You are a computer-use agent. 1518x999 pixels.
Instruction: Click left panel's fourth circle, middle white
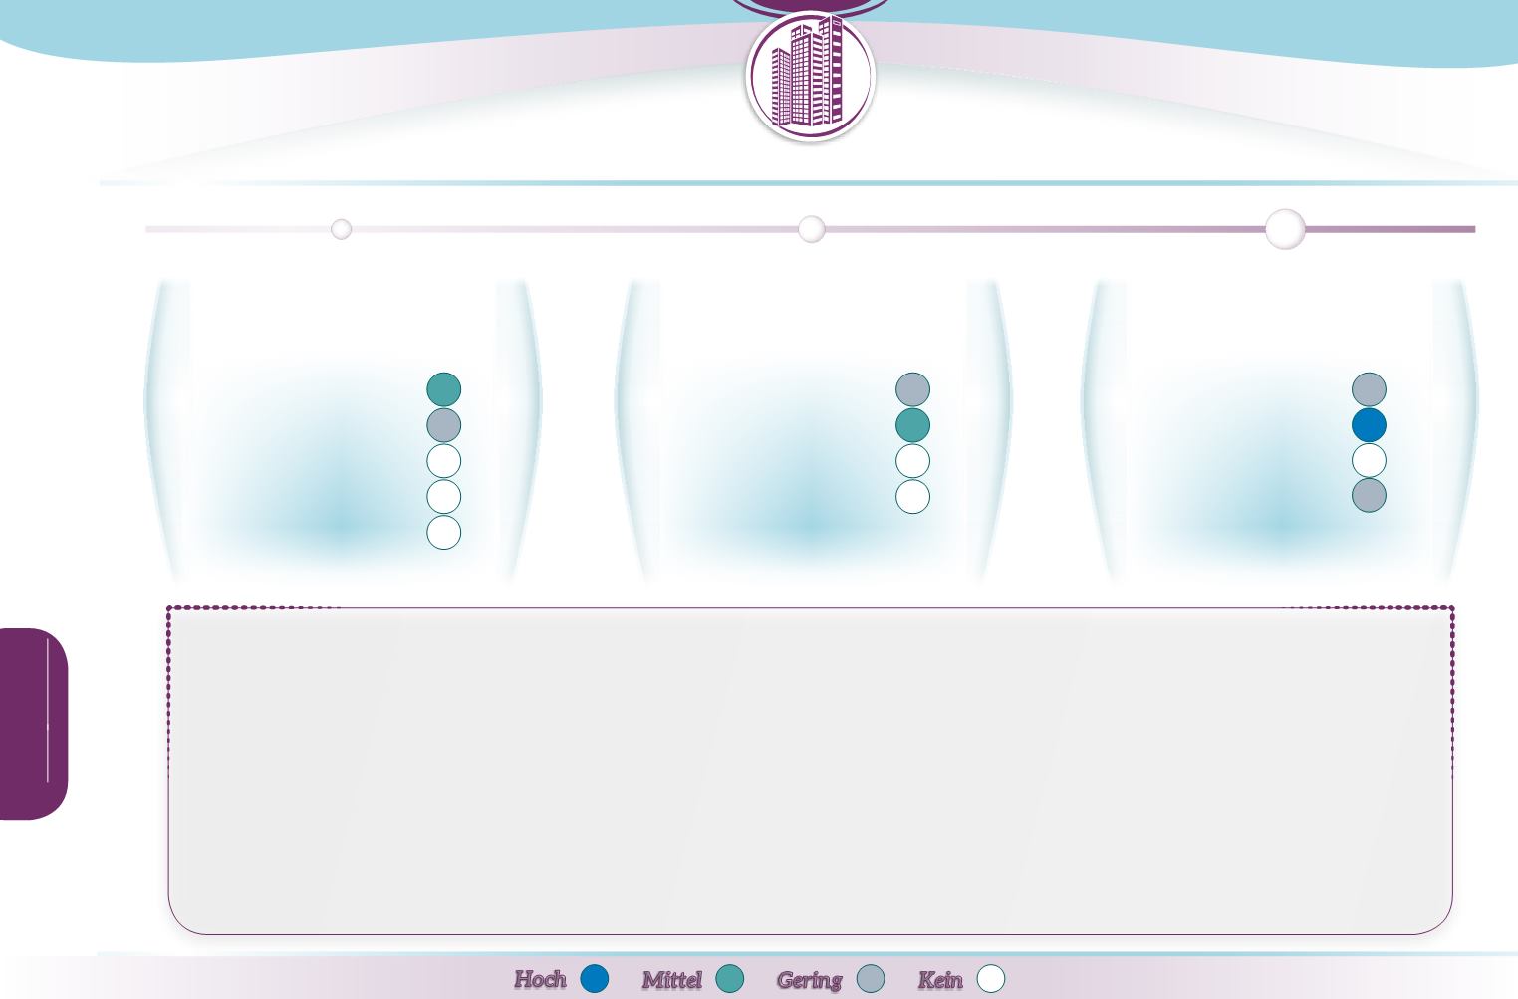click(444, 496)
